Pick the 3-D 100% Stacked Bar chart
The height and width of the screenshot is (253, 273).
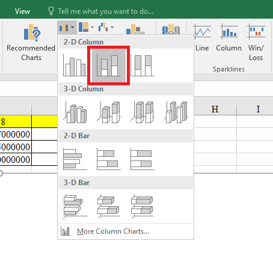click(x=143, y=206)
